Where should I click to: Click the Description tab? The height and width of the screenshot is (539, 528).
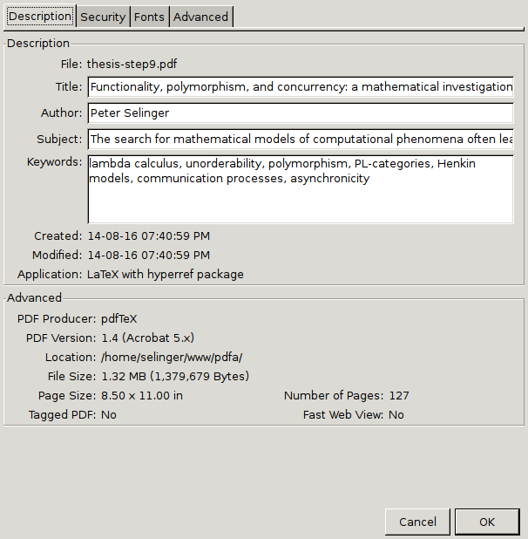click(39, 17)
